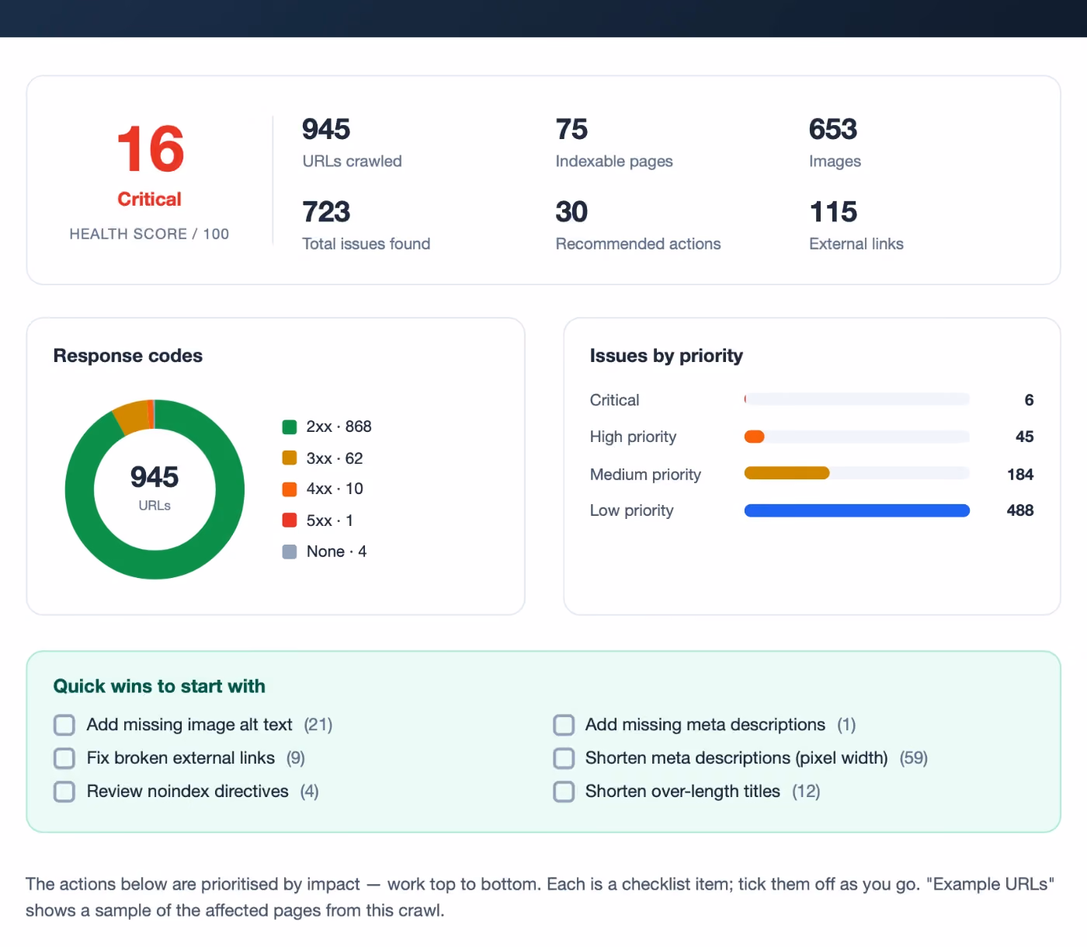Click the 75 Indexable pages stat

pos(614,143)
